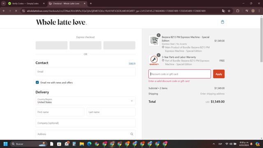Click the taskbar Buscar search box

29,144
